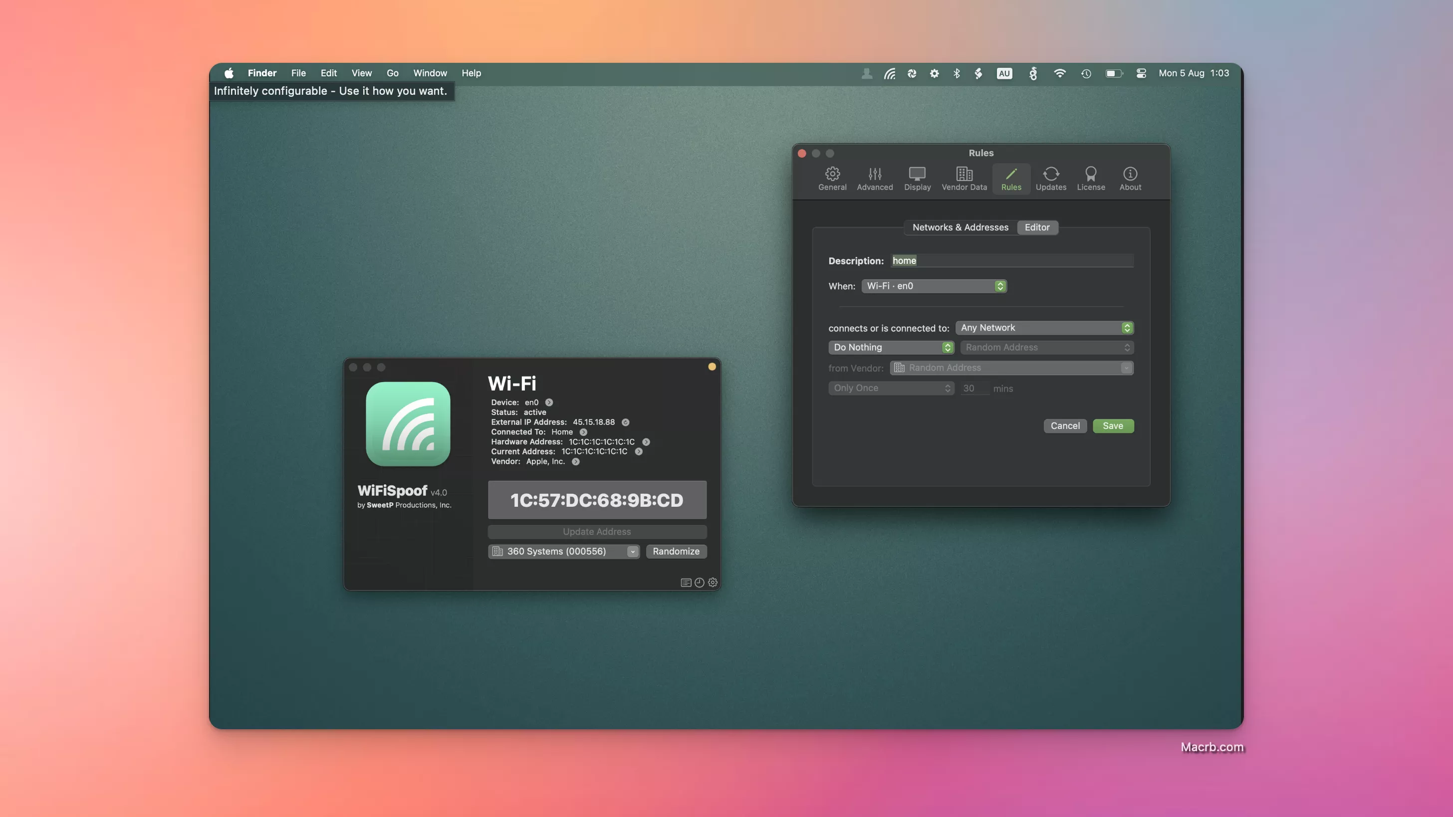The width and height of the screenshot is (1453, 817).
Task: Open the License preferences tab
Action: (x=1090, y=179)
